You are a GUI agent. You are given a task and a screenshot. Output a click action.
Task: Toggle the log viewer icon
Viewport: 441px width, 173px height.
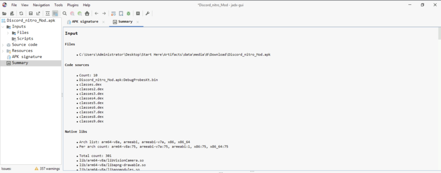pos(138,13)
